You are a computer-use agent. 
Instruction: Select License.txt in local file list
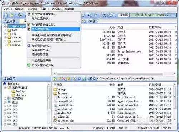(x=65, y=109)
